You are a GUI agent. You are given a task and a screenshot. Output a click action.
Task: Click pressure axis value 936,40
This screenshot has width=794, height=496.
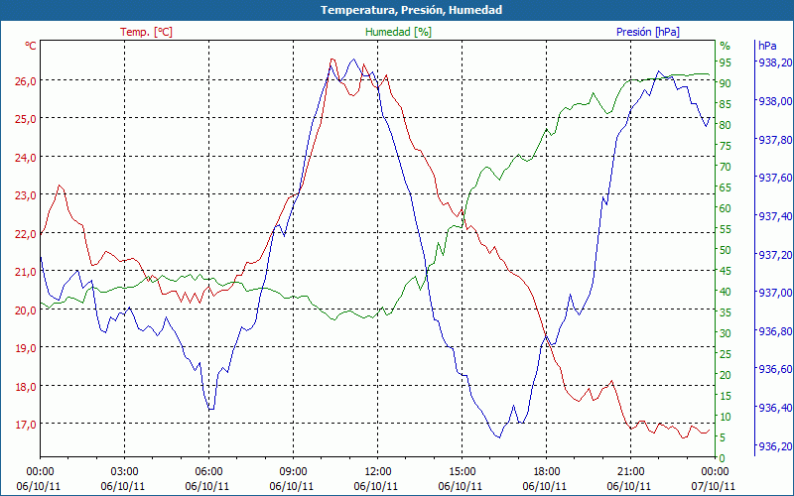coord(775,408)
